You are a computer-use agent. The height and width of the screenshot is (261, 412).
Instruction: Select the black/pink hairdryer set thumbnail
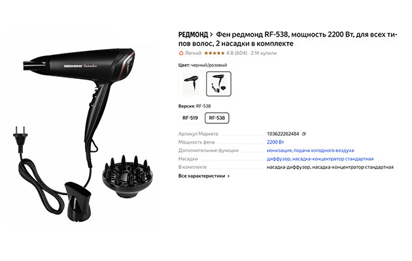(218, 84)
